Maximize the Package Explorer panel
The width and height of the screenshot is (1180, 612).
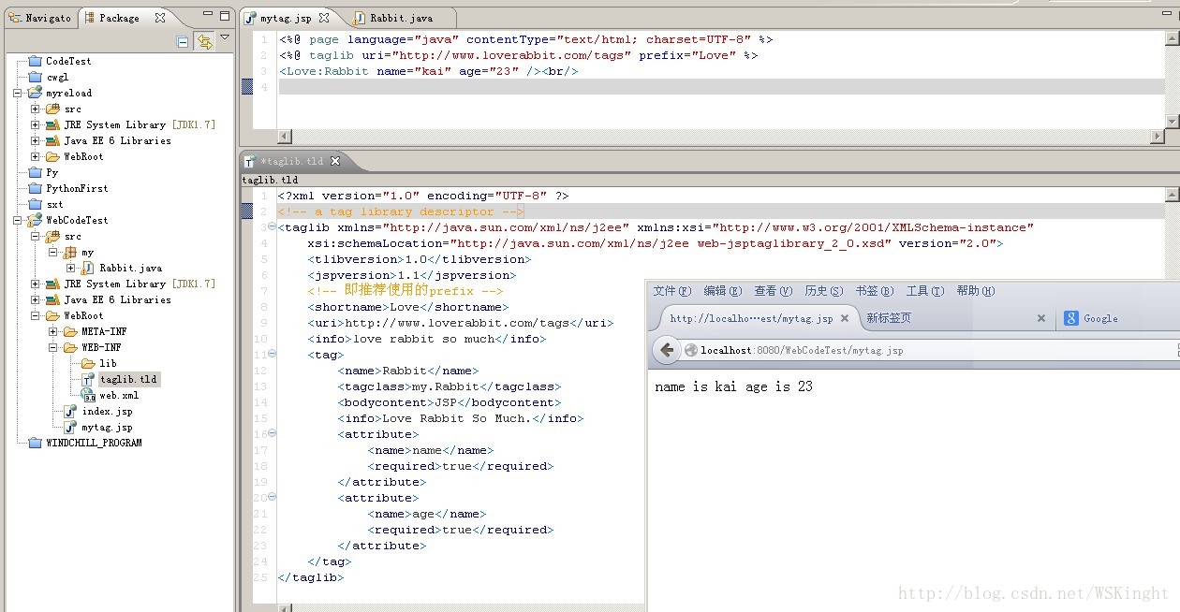pos(225,16)
